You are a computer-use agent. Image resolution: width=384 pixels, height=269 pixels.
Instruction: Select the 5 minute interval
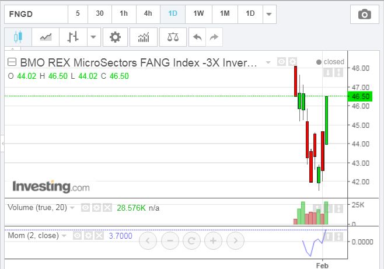click(x=78, y=14)
